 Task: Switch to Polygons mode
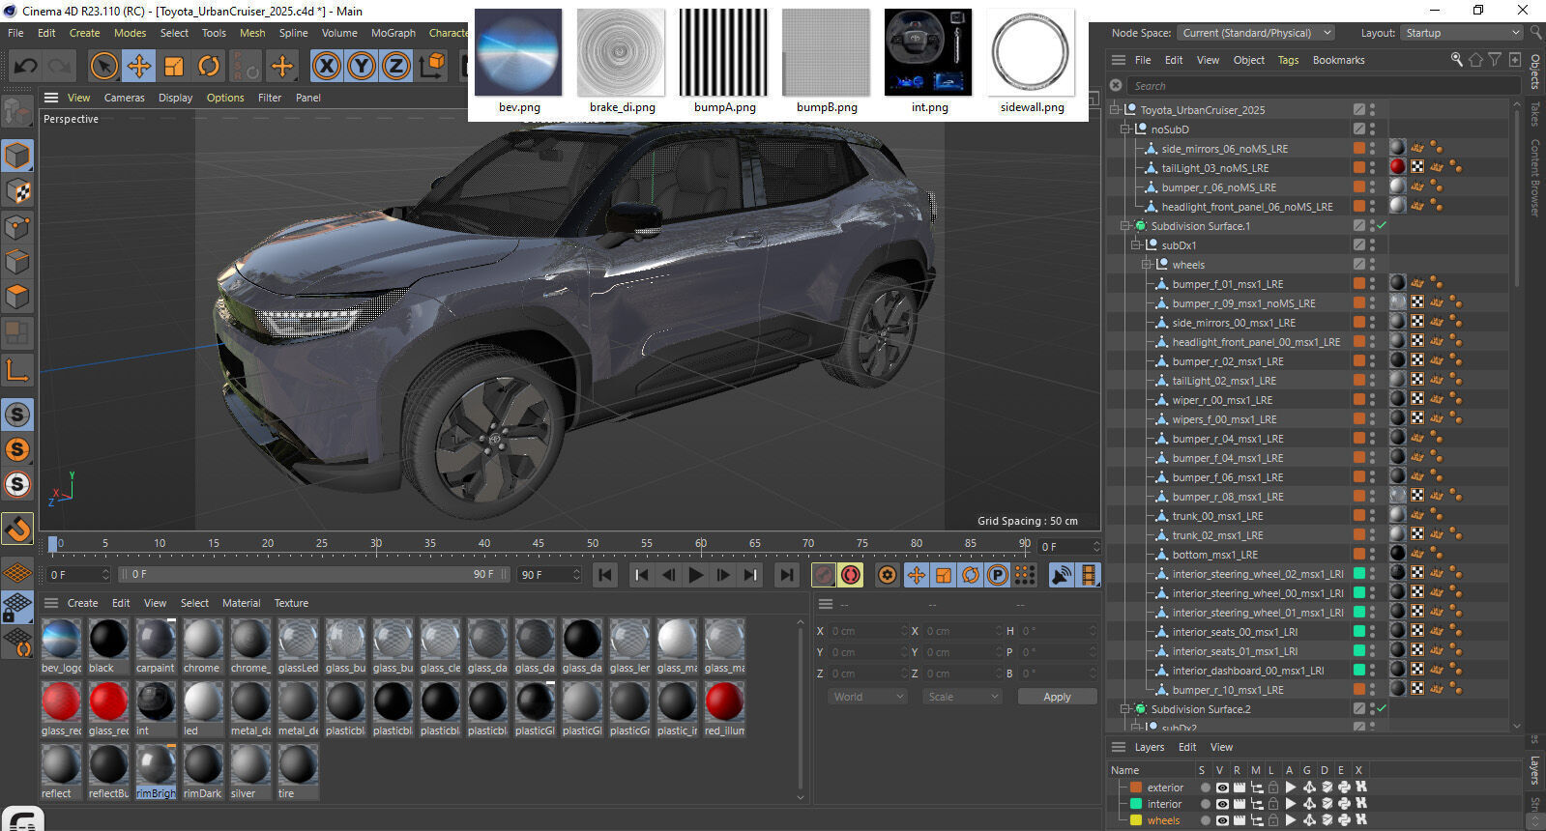point(17,297)
